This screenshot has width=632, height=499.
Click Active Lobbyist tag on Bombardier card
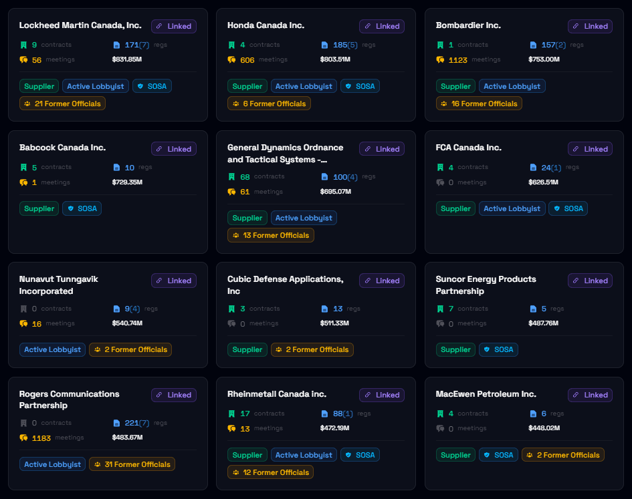[512, 86]
